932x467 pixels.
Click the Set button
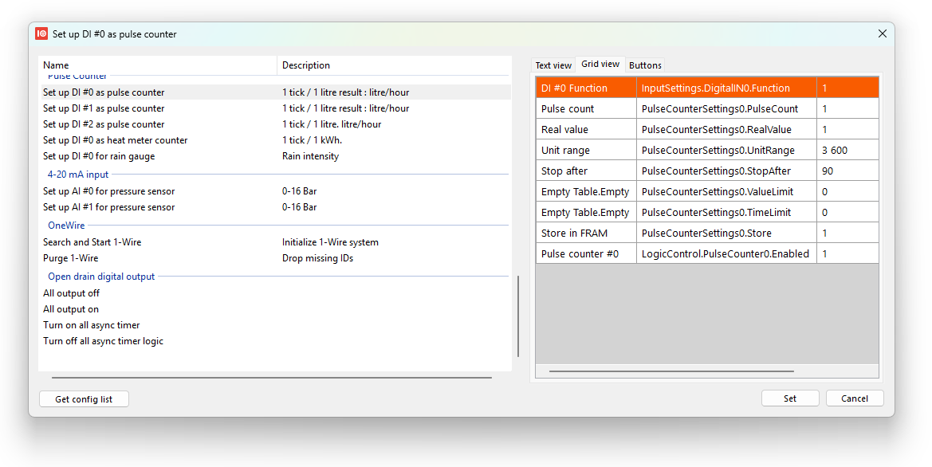(790, 398)
